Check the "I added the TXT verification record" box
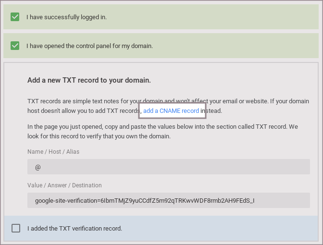 click(16, 228)
